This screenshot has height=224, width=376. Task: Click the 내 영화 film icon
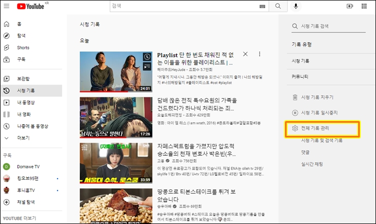coord(7,115)
